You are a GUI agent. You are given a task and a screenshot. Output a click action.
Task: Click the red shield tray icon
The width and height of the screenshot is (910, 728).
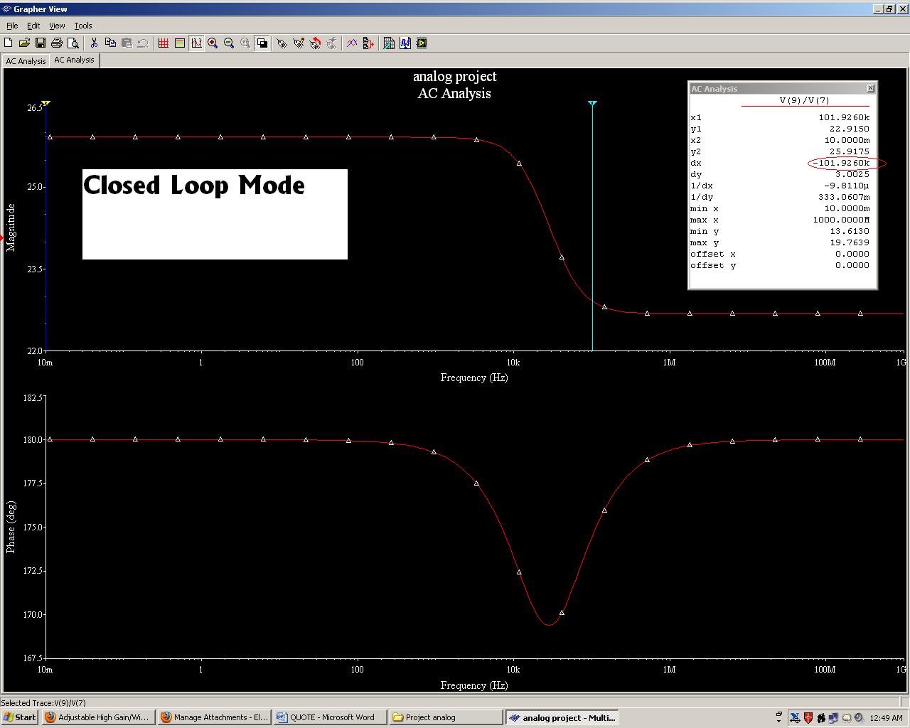[x=808, y=717]
